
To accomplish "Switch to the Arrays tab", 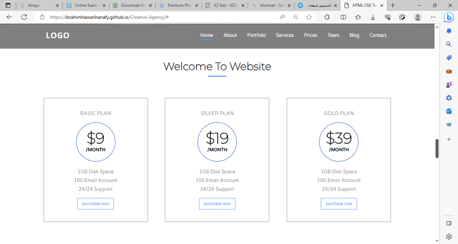I will click(x=39, y=5).
